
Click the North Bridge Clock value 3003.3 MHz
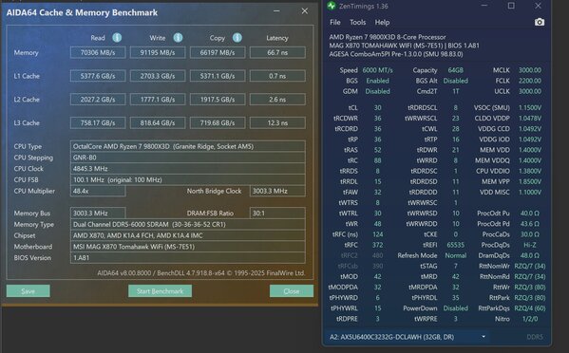[277, 191]
